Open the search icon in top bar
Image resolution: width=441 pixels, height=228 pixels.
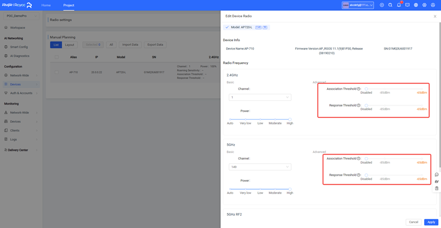pos(390,5)
